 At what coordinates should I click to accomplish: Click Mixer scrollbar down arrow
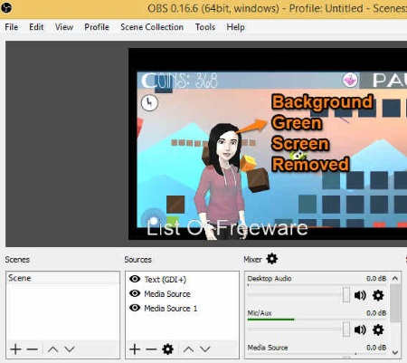click(x=395, y=352)
